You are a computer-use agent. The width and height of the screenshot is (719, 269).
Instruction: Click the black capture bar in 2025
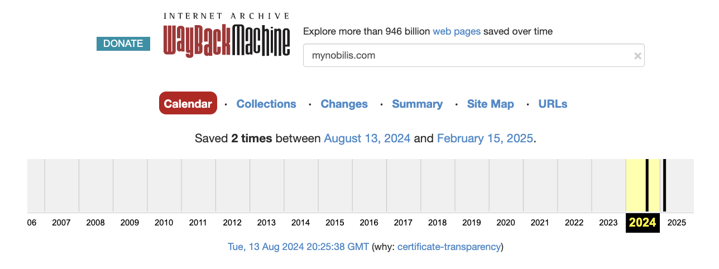(x=664, y=185)
